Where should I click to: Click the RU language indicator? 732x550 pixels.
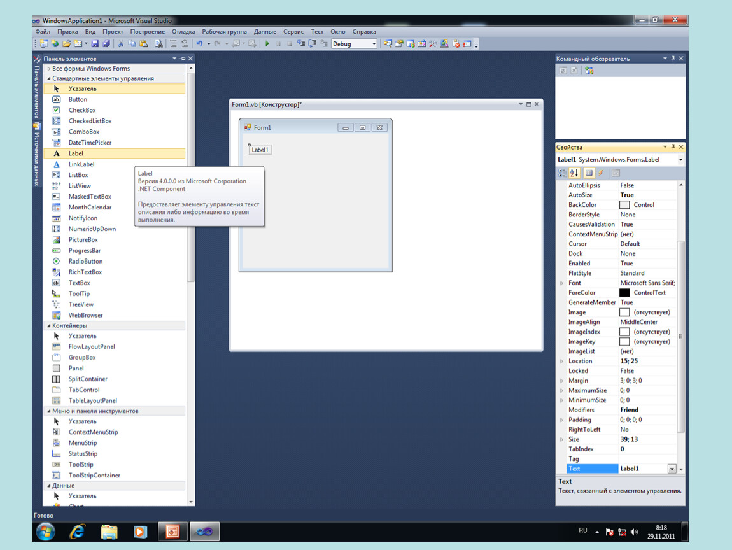click(582, 530)
